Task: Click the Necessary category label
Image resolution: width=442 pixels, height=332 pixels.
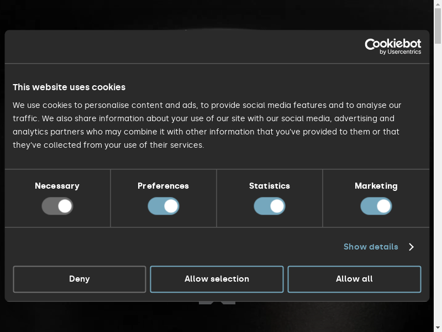Action: point(57,186)
